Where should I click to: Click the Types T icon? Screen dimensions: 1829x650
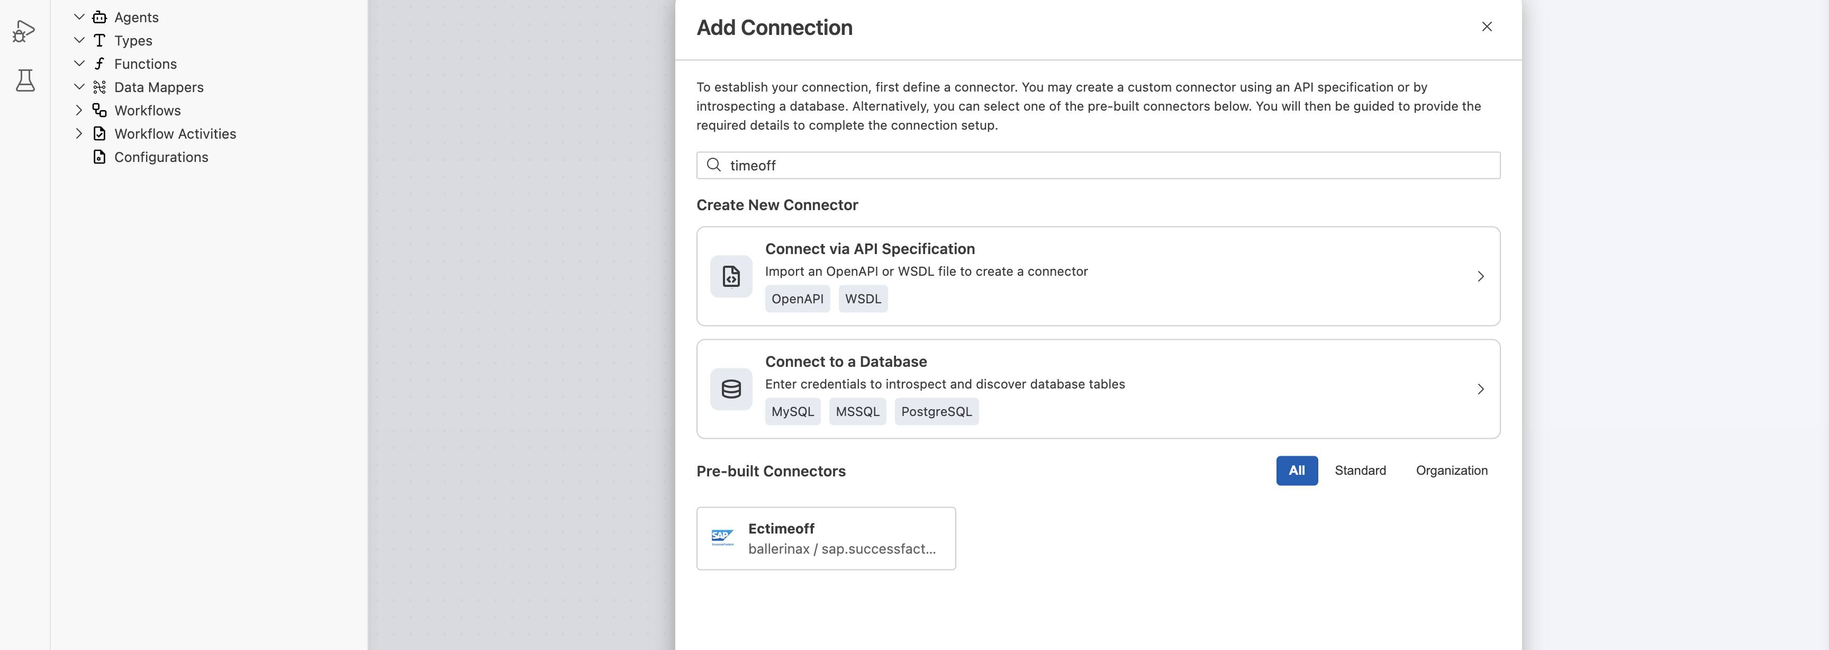(x=99, y=40)
